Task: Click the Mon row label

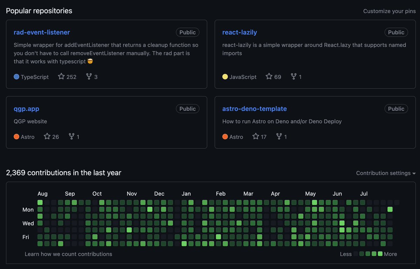Action: (28, 210)
